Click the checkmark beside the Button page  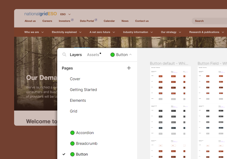[64, 154]
